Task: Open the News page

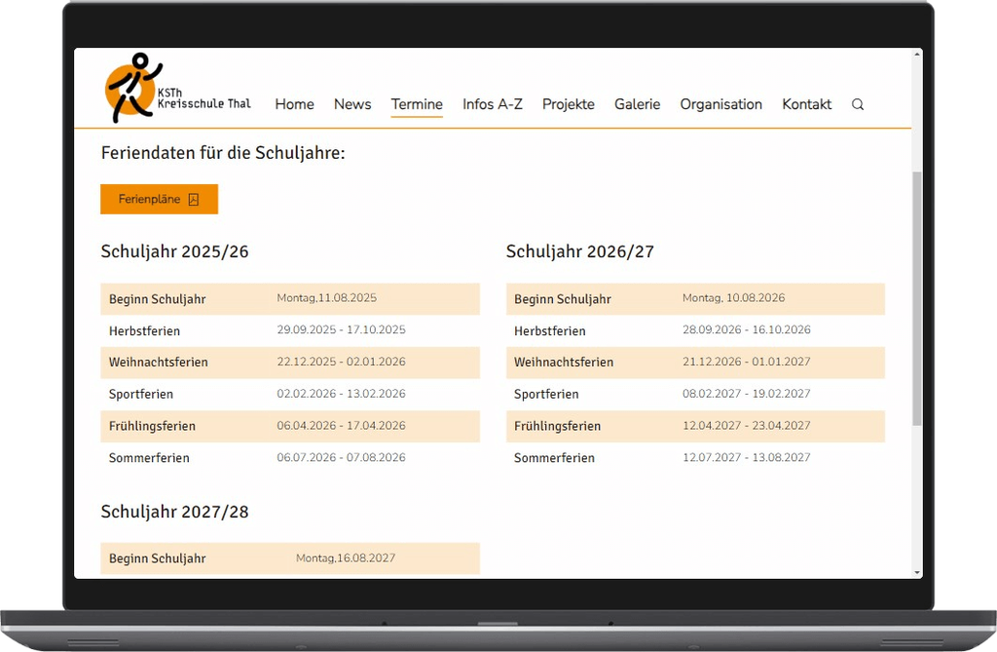Action: tap(352, 104)
